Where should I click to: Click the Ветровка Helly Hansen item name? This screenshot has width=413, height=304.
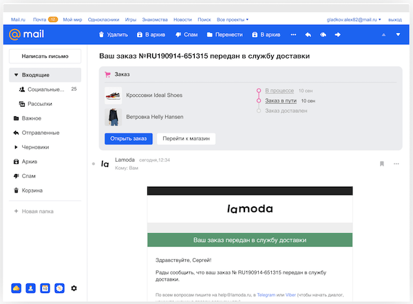[155, 117]
